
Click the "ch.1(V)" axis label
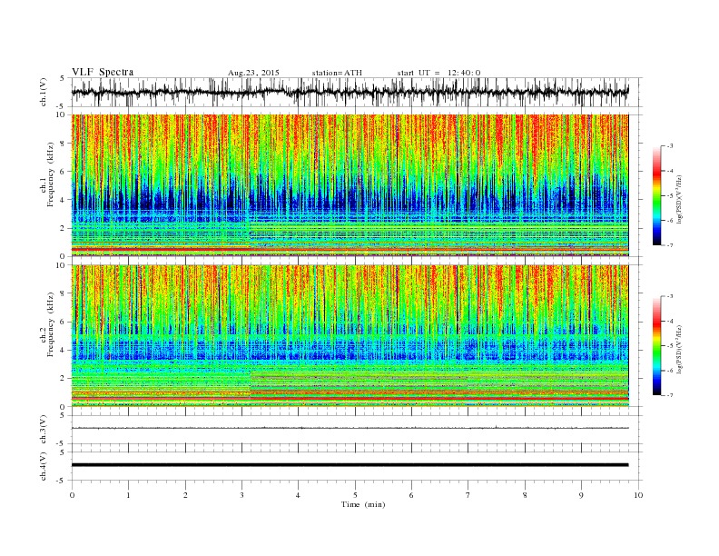44,92
